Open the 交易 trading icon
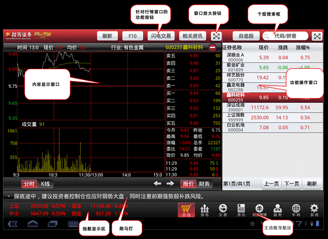This screenshot has height=239, width=328. click(223, 210)
